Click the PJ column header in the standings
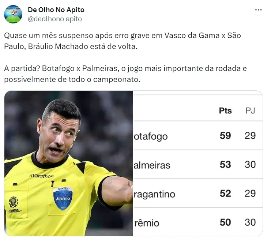The height and width of the screenshot is (240, 267). (250, 110)
